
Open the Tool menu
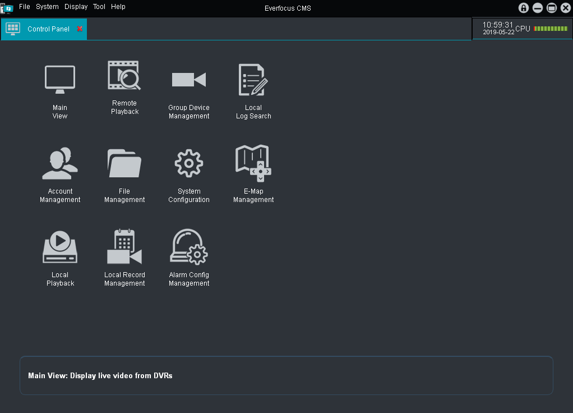coord(99,7)
